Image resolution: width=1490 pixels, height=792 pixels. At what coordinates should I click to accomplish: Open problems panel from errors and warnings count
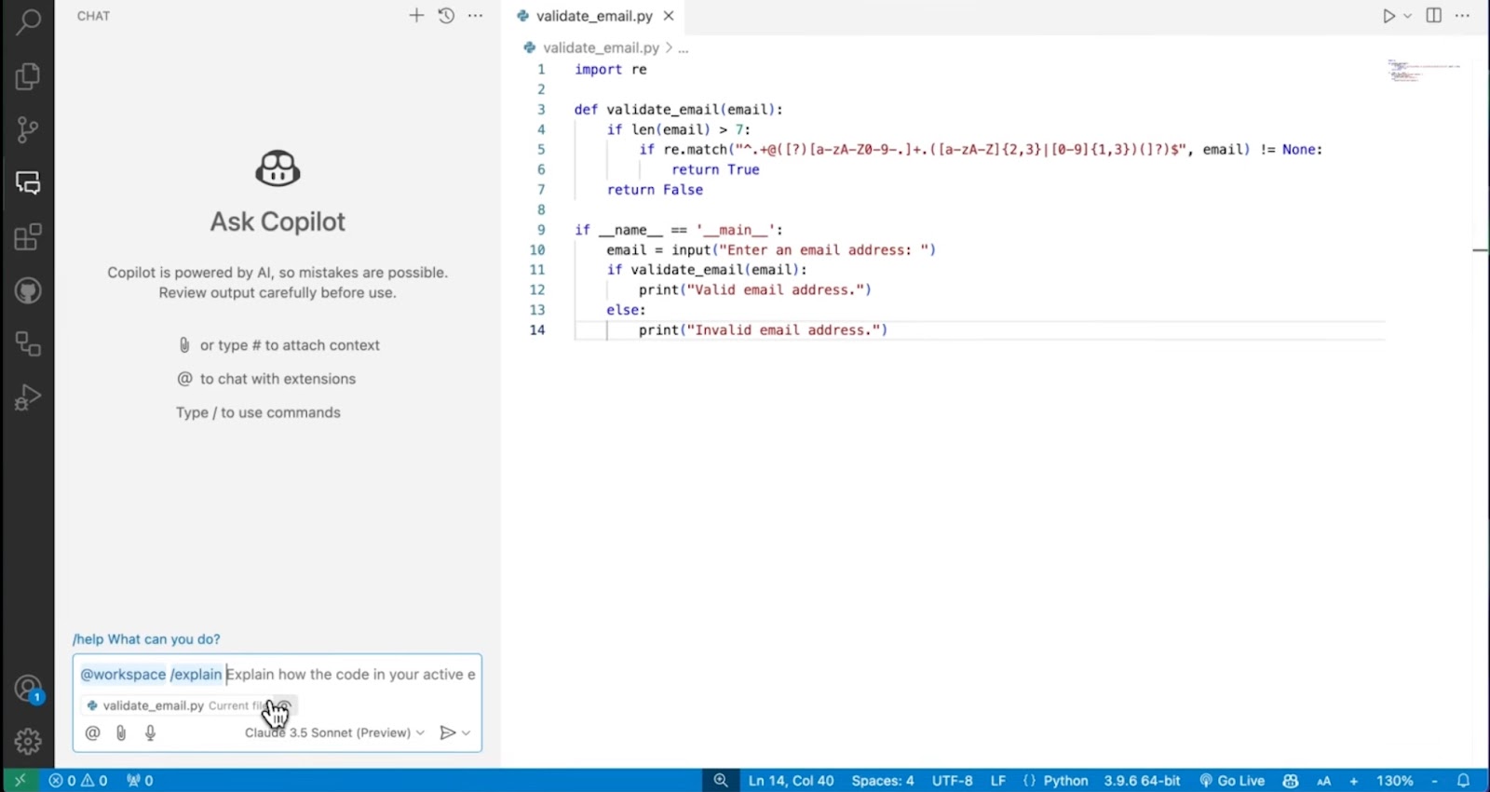click(x=78, y=781)
